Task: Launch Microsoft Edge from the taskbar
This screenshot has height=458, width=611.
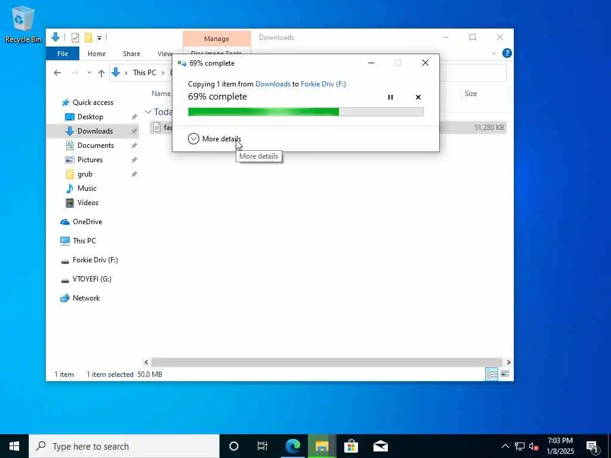Action: [x=292, y=446]
